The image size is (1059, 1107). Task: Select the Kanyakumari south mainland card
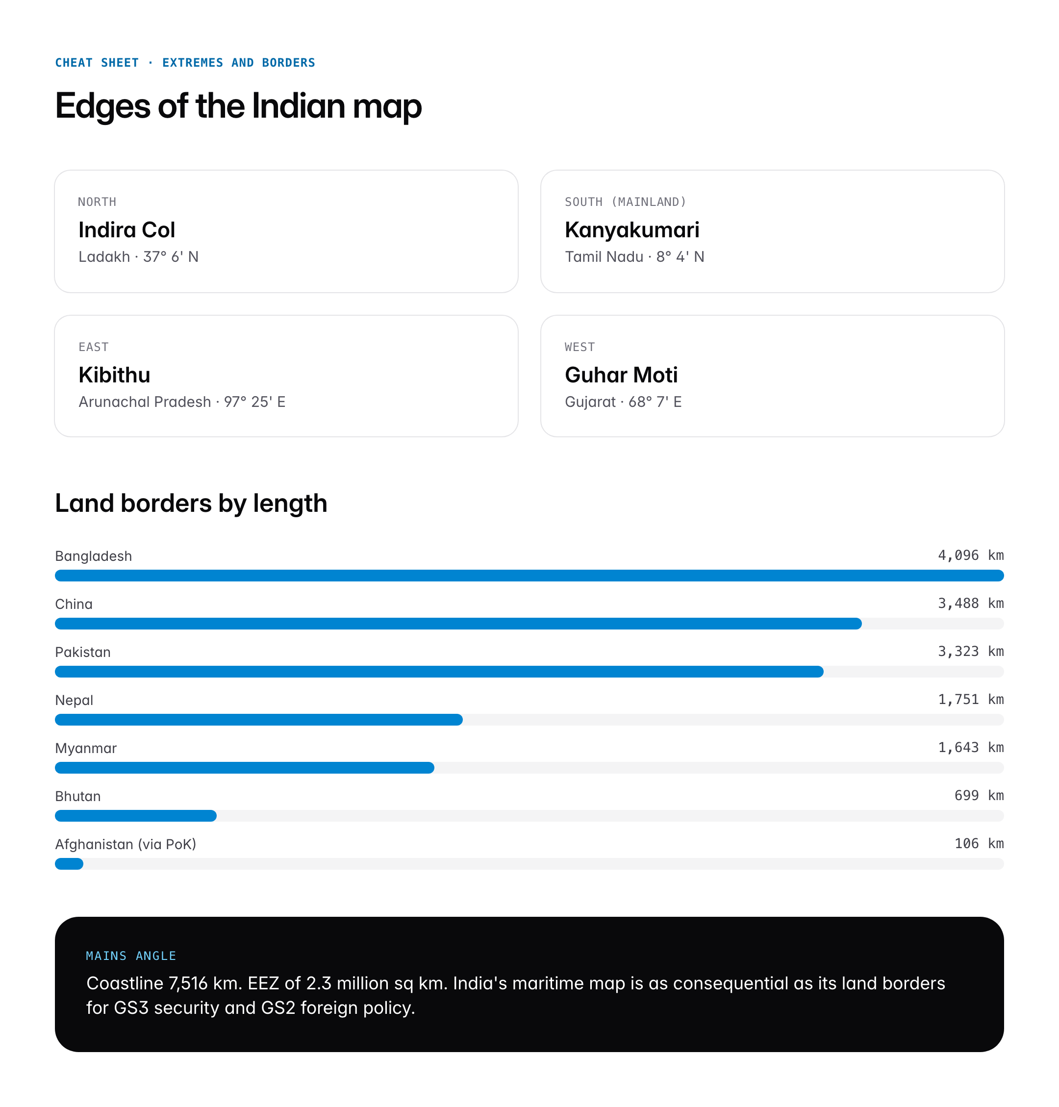tap(772, 231)
